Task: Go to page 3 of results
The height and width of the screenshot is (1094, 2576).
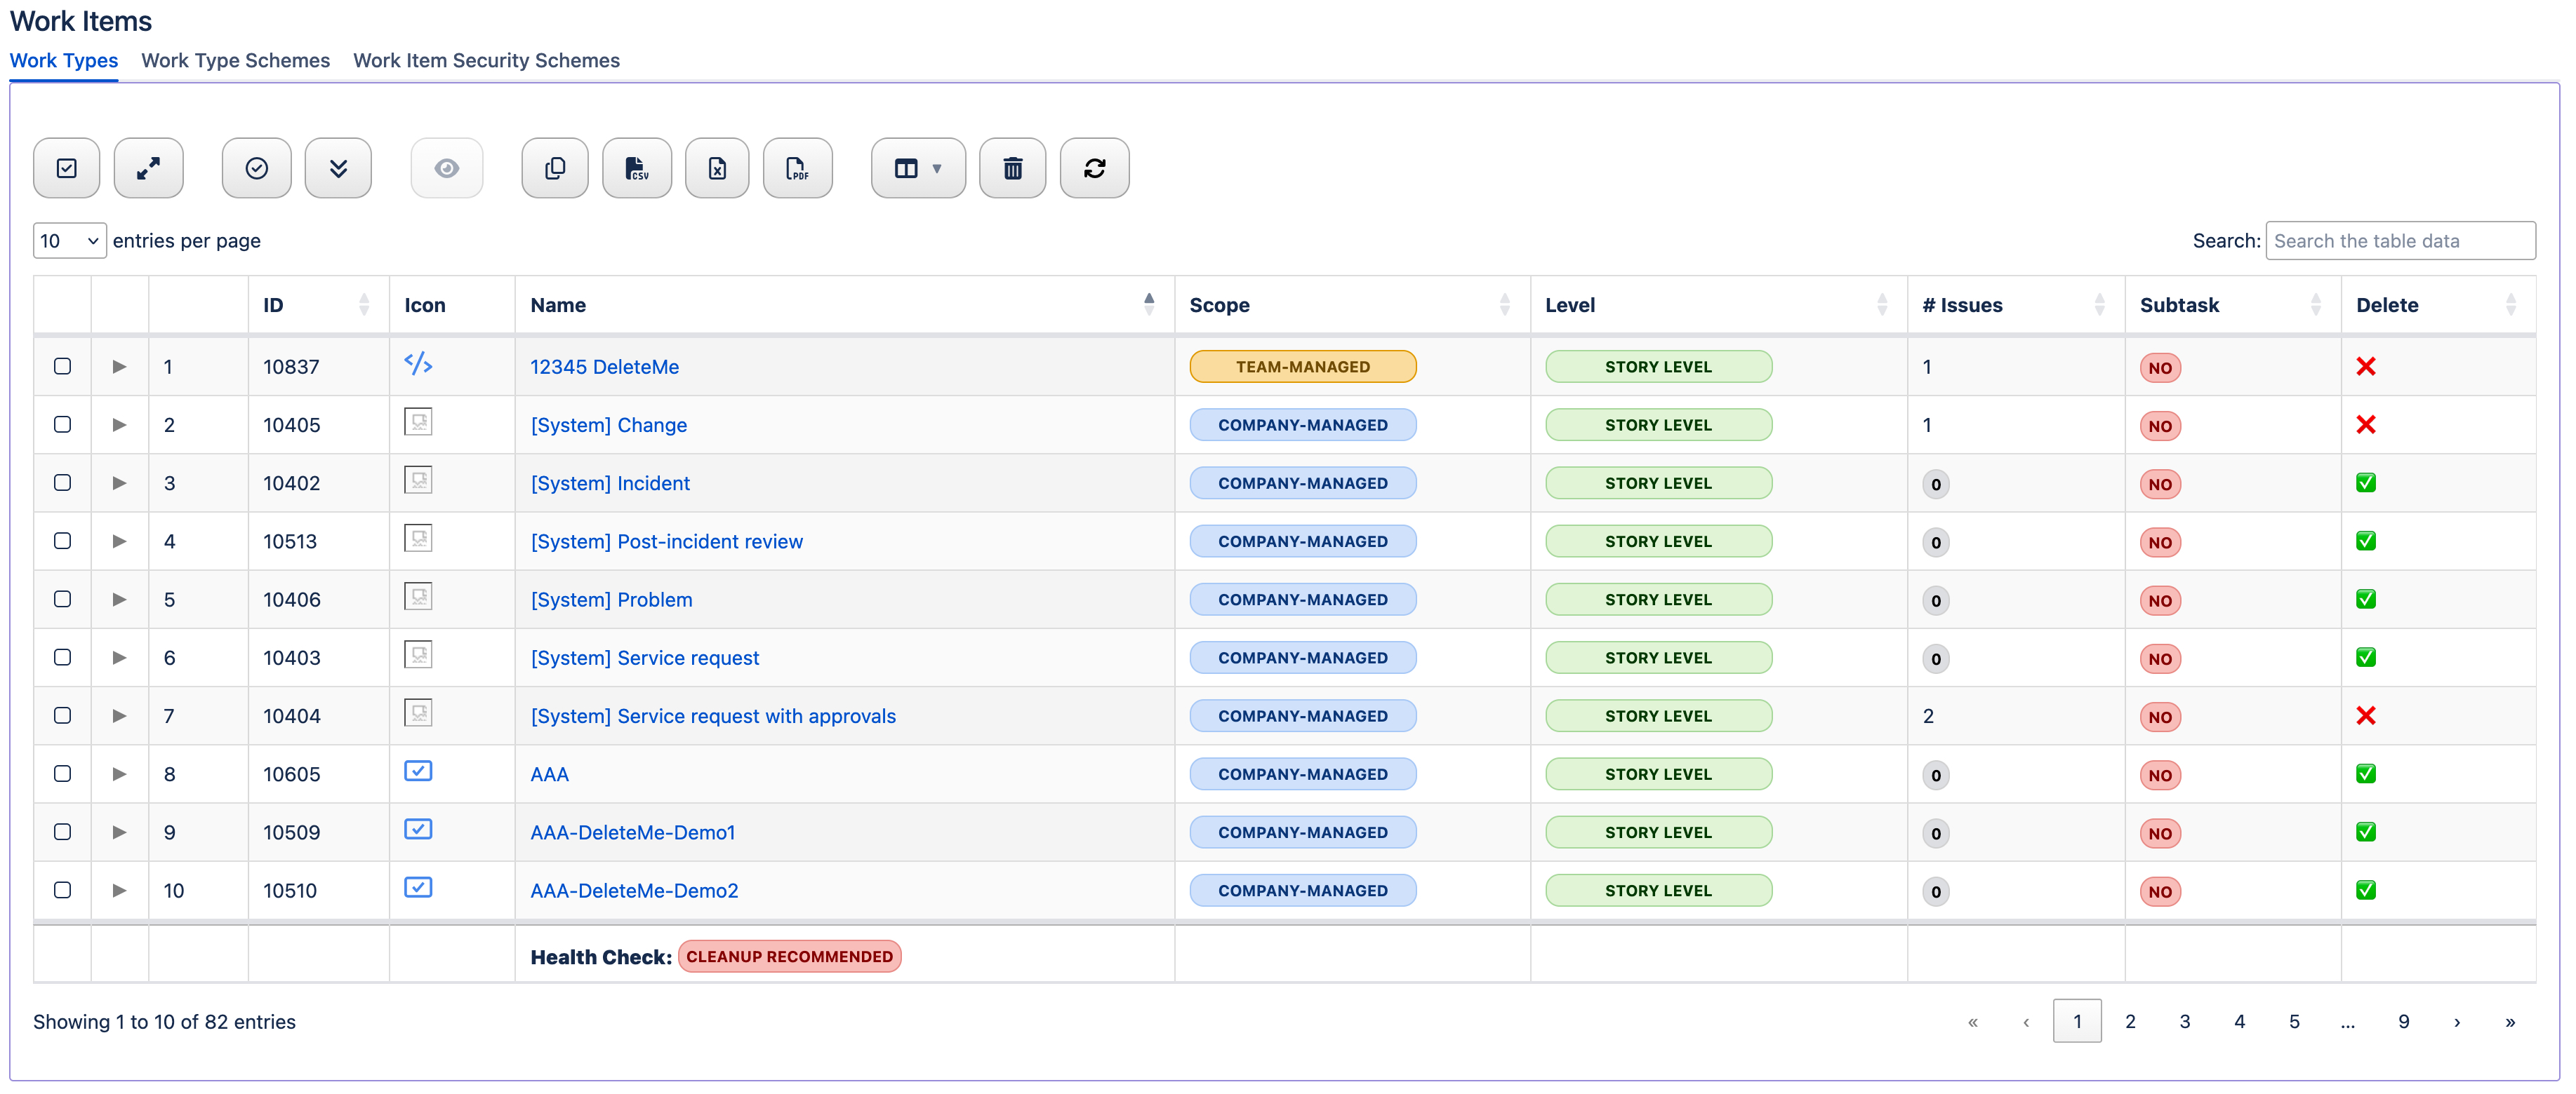Action: [2184, 1021]
